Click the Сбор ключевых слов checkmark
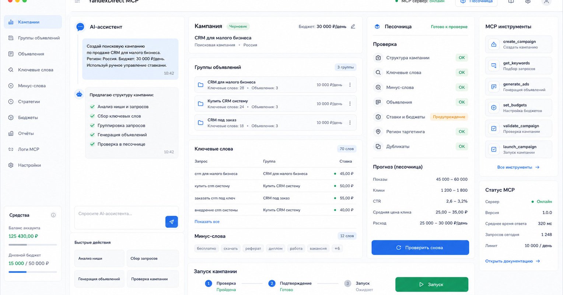This screenshot has height=295, width=563. [92, 116]
